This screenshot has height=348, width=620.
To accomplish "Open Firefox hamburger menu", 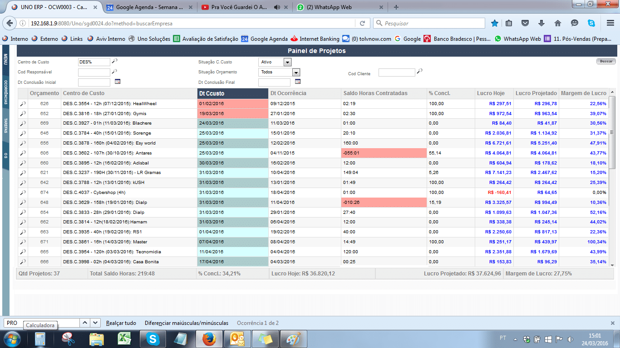I will pyautogui.click(x=610, y=23).
